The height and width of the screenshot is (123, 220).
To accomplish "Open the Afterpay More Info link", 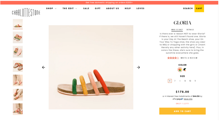I will click(x=188, y=99).
